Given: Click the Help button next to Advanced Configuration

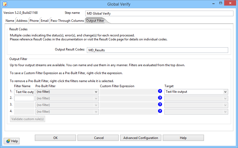Looking at the screenshot, I should pyautogui.click(x=183, y=138).
